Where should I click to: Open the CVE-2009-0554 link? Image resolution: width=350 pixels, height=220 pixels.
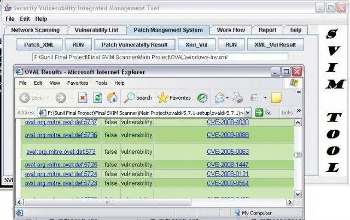(227, 183)
